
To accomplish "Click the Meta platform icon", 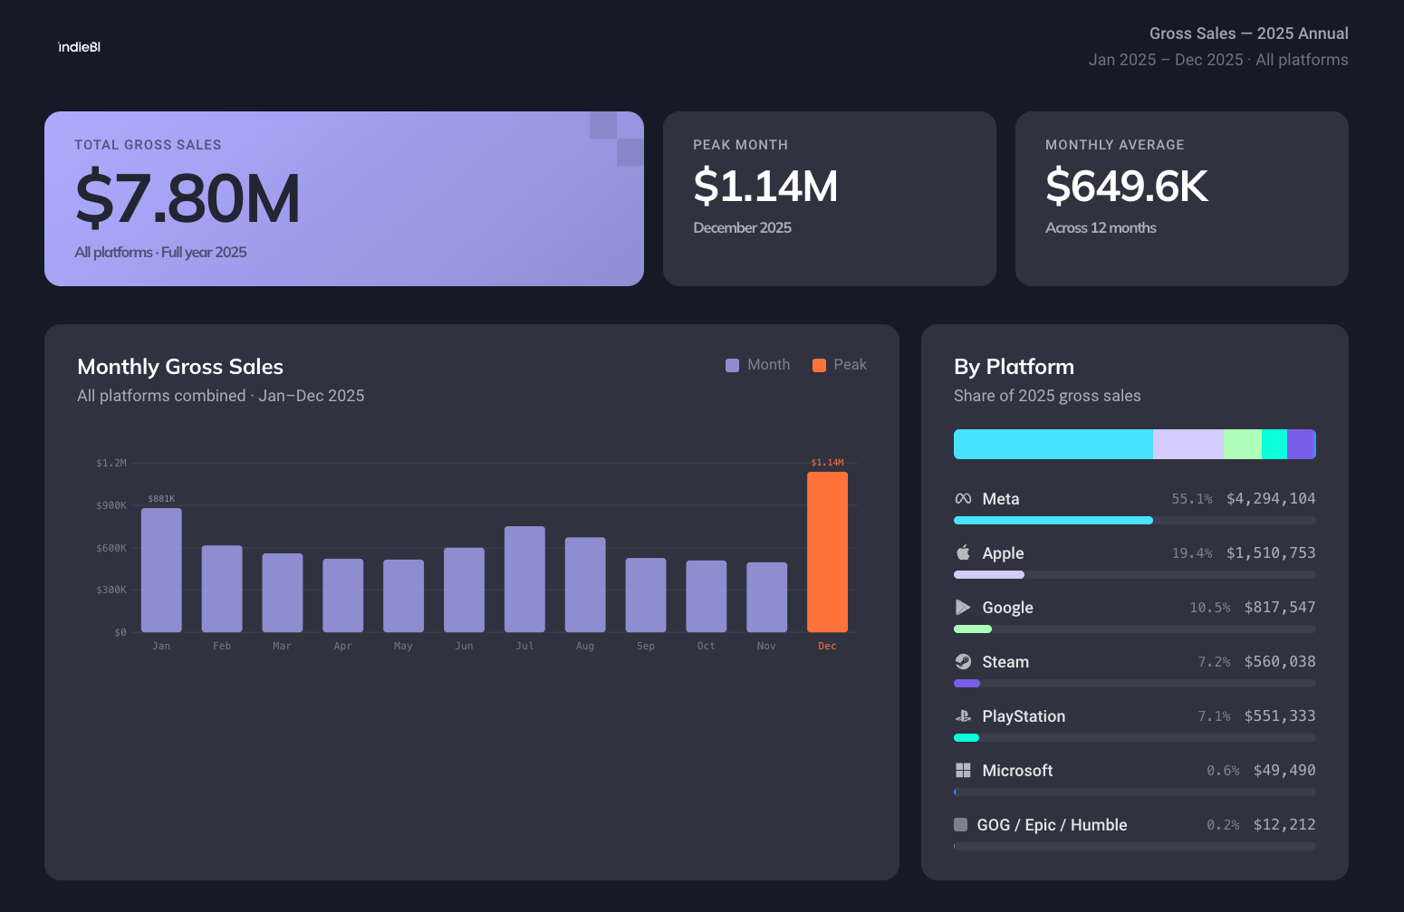I will coord(963,499).
